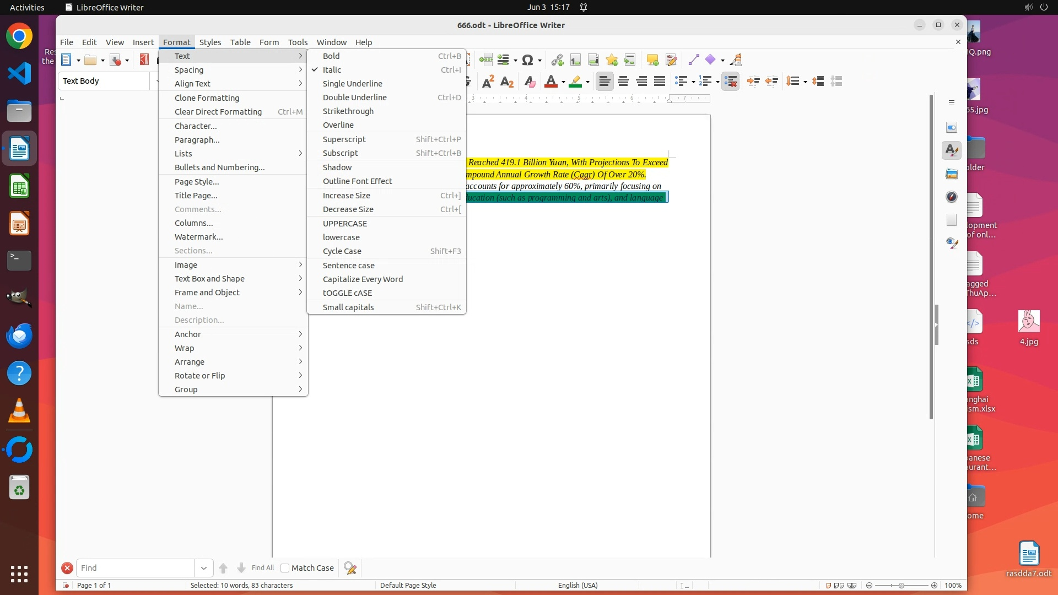Click the Insert Hyperlink icon
The width and height of the screenshot is (1058, 595).
coord(557,60)
